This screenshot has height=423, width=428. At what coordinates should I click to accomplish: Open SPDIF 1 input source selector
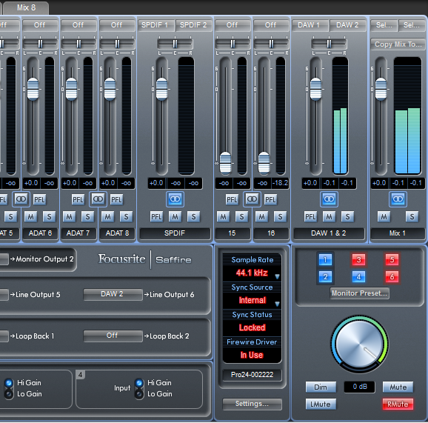coord(156,25)
